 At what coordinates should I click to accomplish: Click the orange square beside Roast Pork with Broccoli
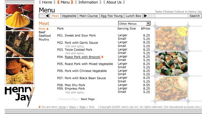[102, 57]
